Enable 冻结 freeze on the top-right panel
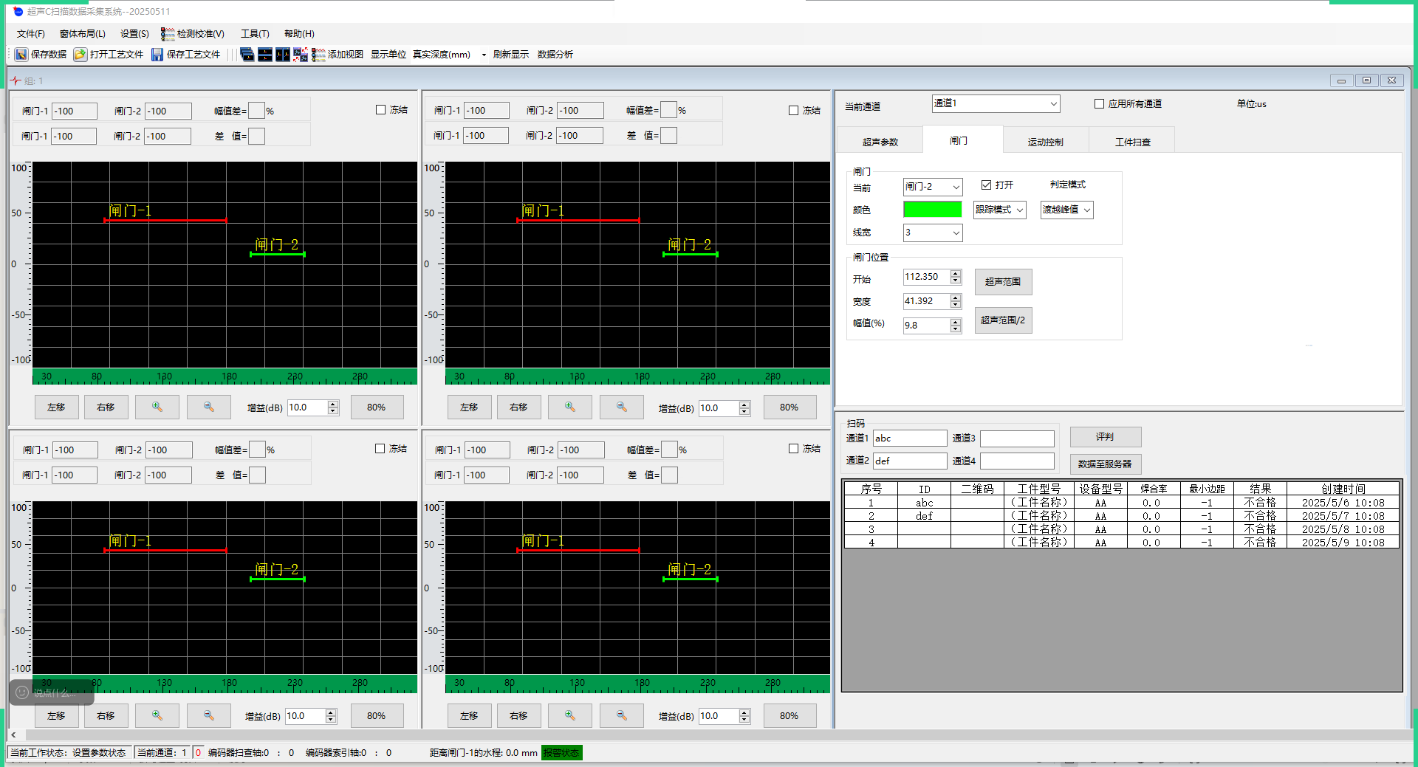Viewport: 1418px width, 767px height. (x=794, y=111)
